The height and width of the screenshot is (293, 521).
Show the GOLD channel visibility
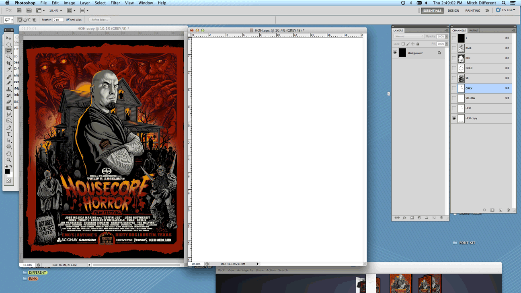pyautogui.click(x=454, y=68)
